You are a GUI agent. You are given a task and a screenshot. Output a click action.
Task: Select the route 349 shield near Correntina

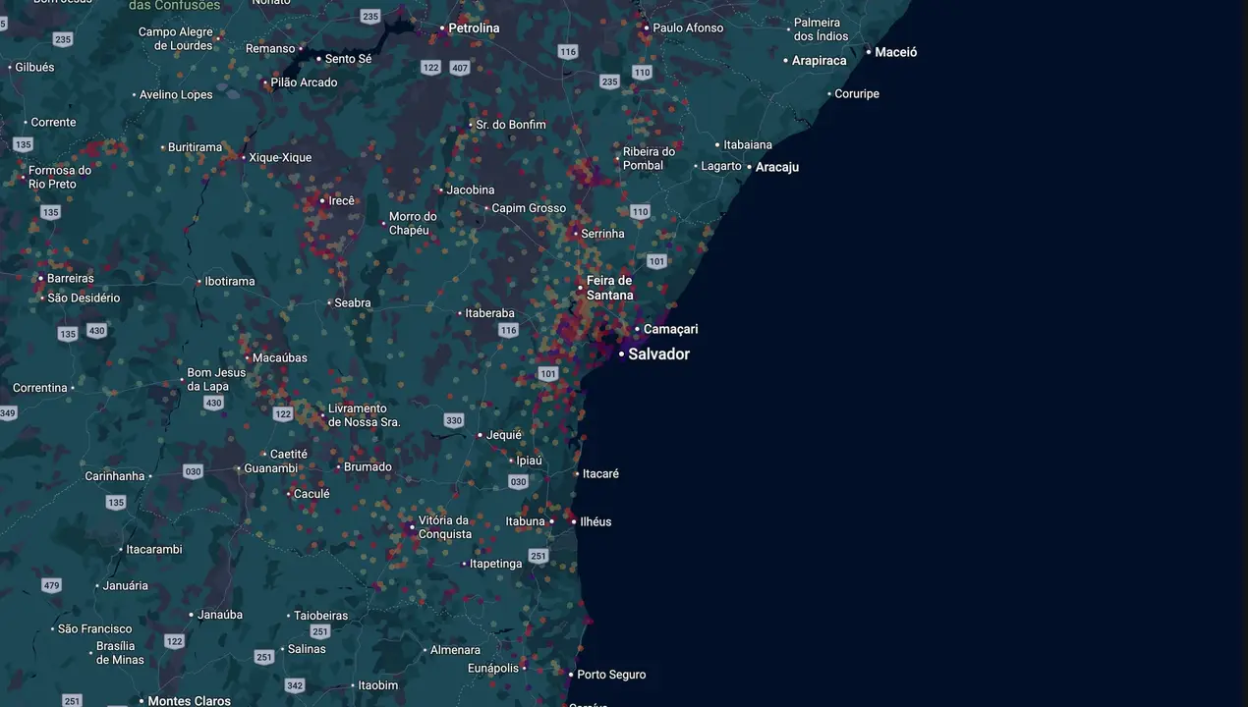coord(8,413)
